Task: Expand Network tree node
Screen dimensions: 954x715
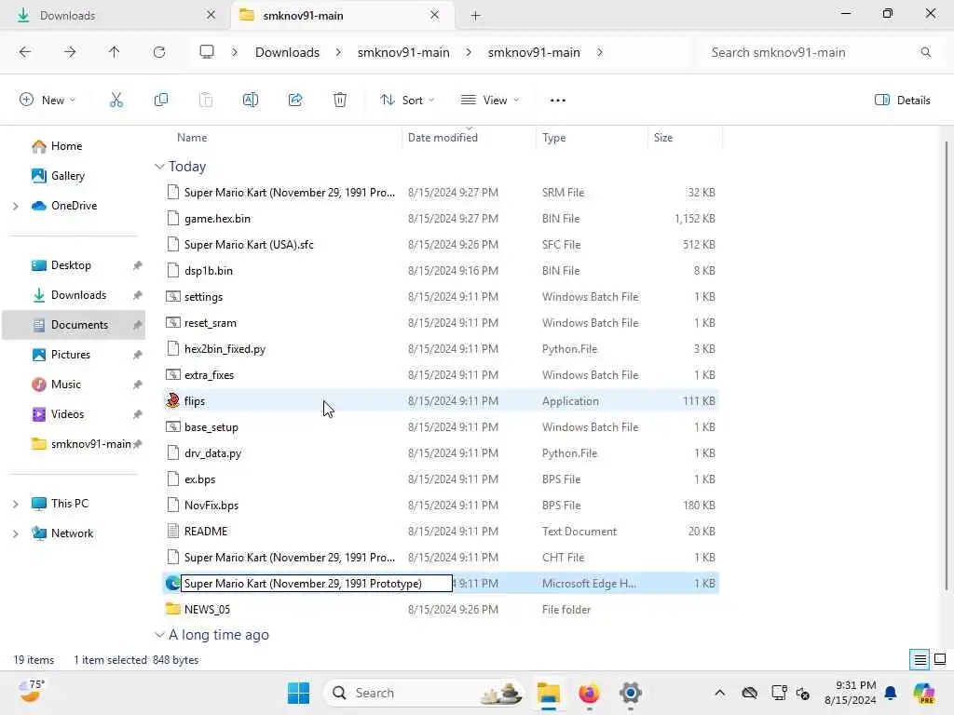Action: (15, 533)
